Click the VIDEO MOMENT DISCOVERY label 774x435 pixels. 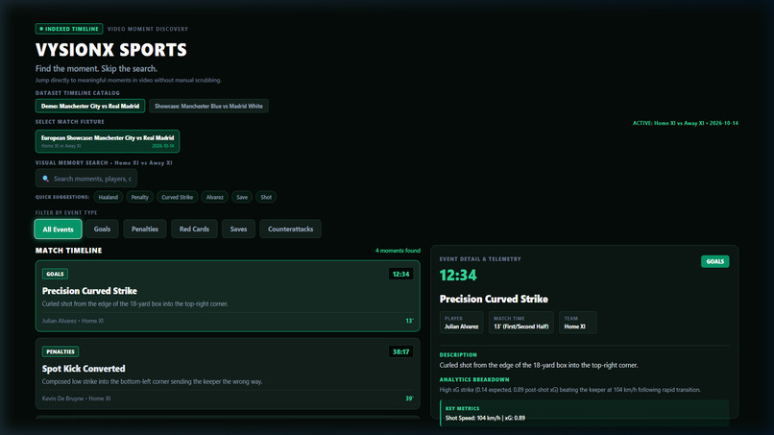(x=148, y=29)
